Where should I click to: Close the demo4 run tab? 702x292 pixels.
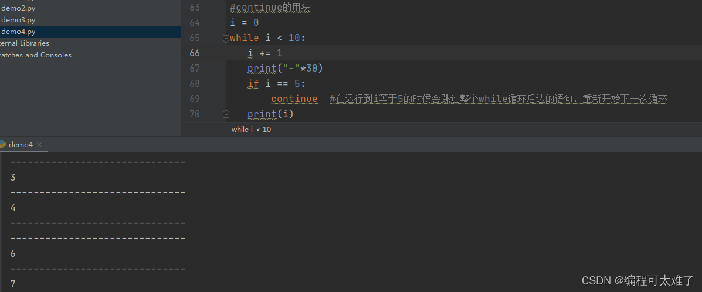[x=39, y=145]
